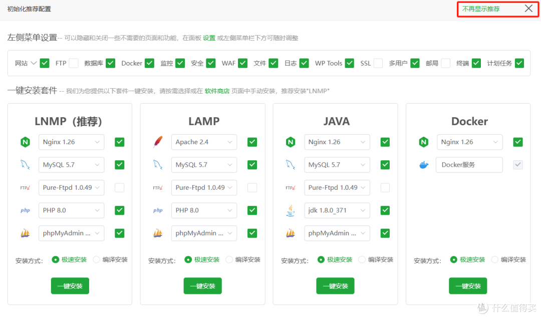
Task: Check Pure-Ftpd checkbox in LNMP card
Action: pos(119,188)
